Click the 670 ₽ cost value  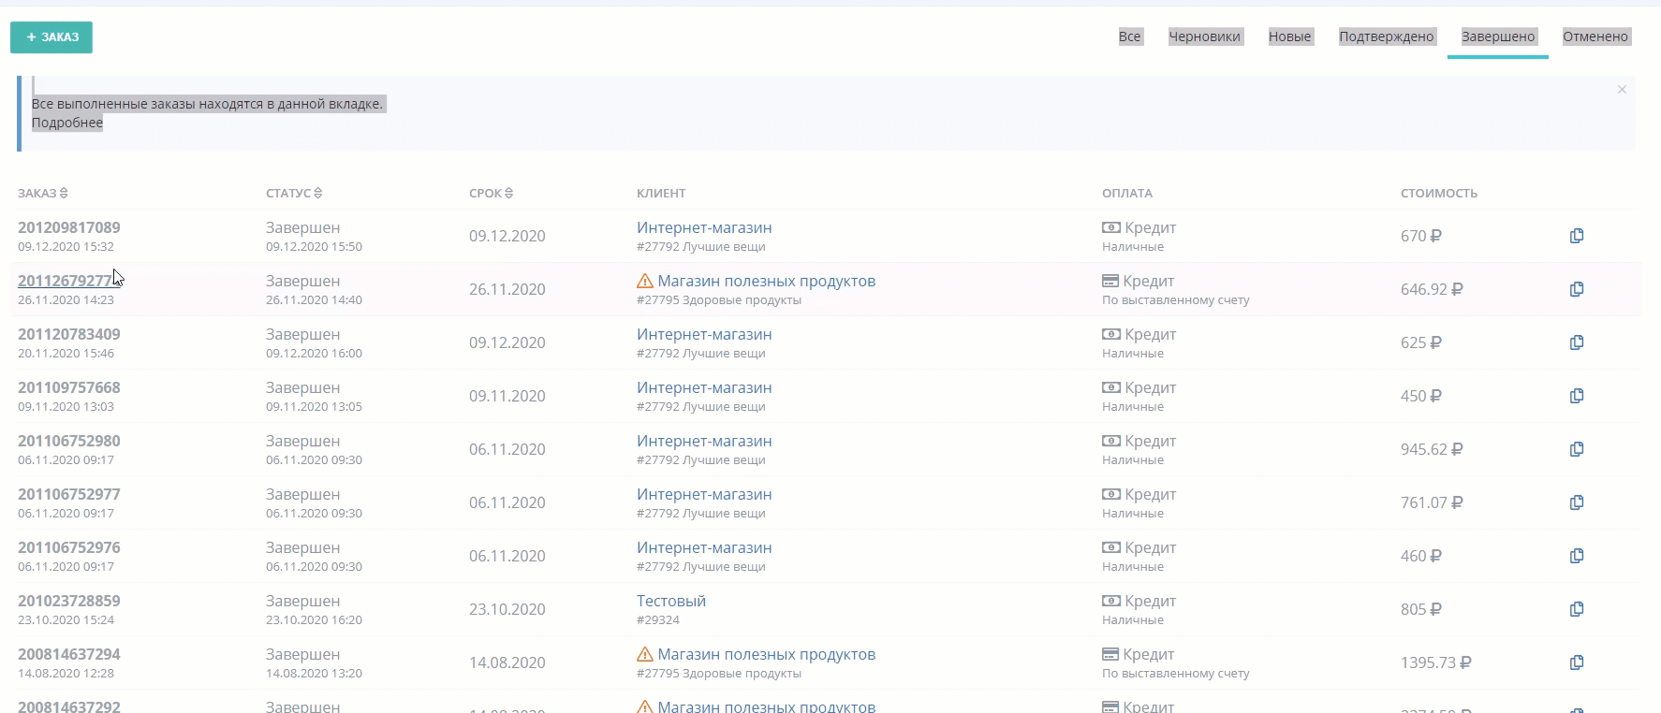point(1421,236)
